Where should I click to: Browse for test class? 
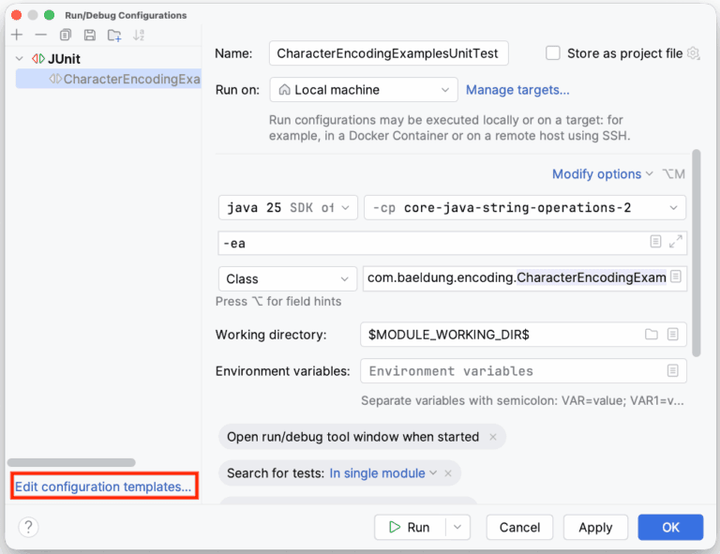pos(676,277)
